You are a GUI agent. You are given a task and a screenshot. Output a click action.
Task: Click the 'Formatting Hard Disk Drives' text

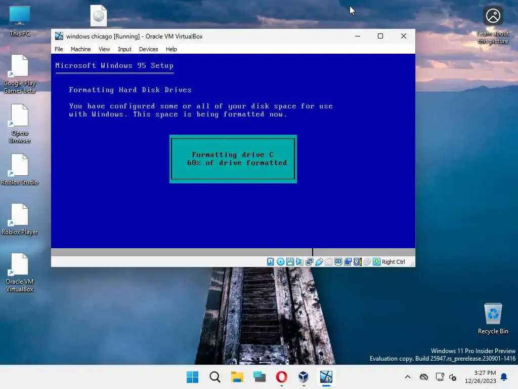point(130,90)
